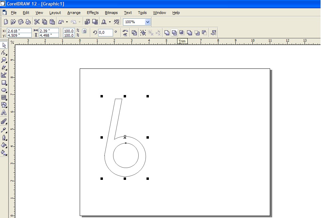
Task: Expand the Undo history dropdown arrow
Action: (67, 22)
